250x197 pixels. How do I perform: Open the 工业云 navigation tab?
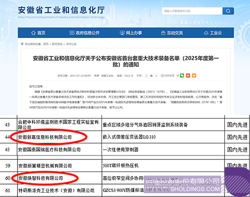pos(213,33)
